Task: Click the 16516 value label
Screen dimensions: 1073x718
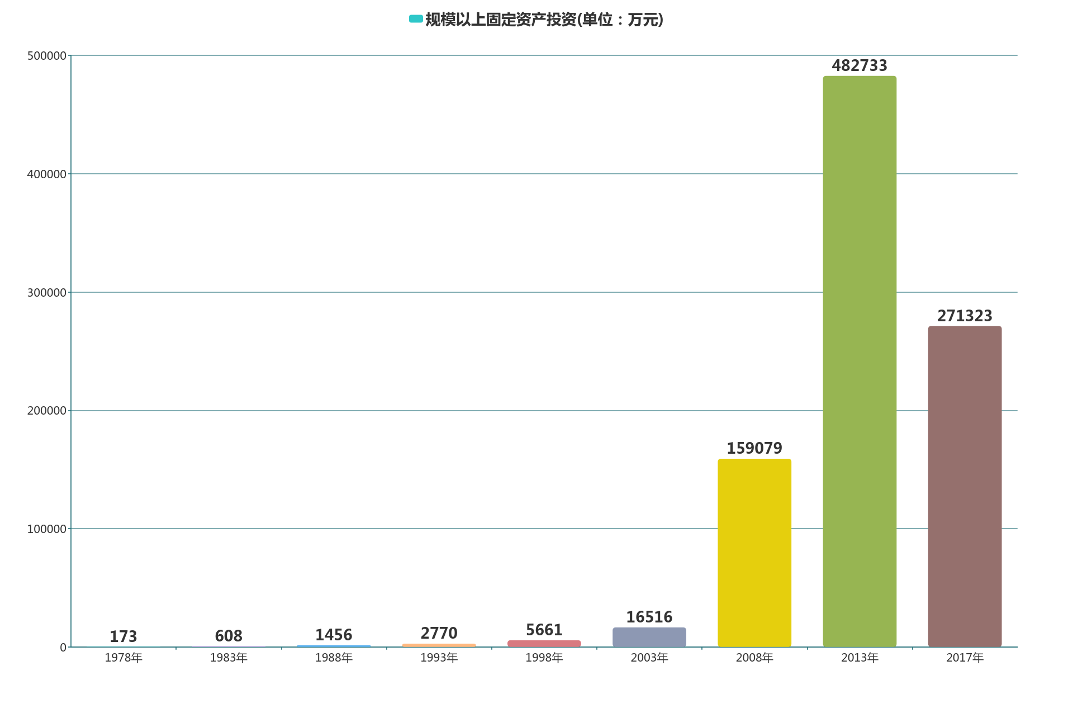Action: pos(649,617)
